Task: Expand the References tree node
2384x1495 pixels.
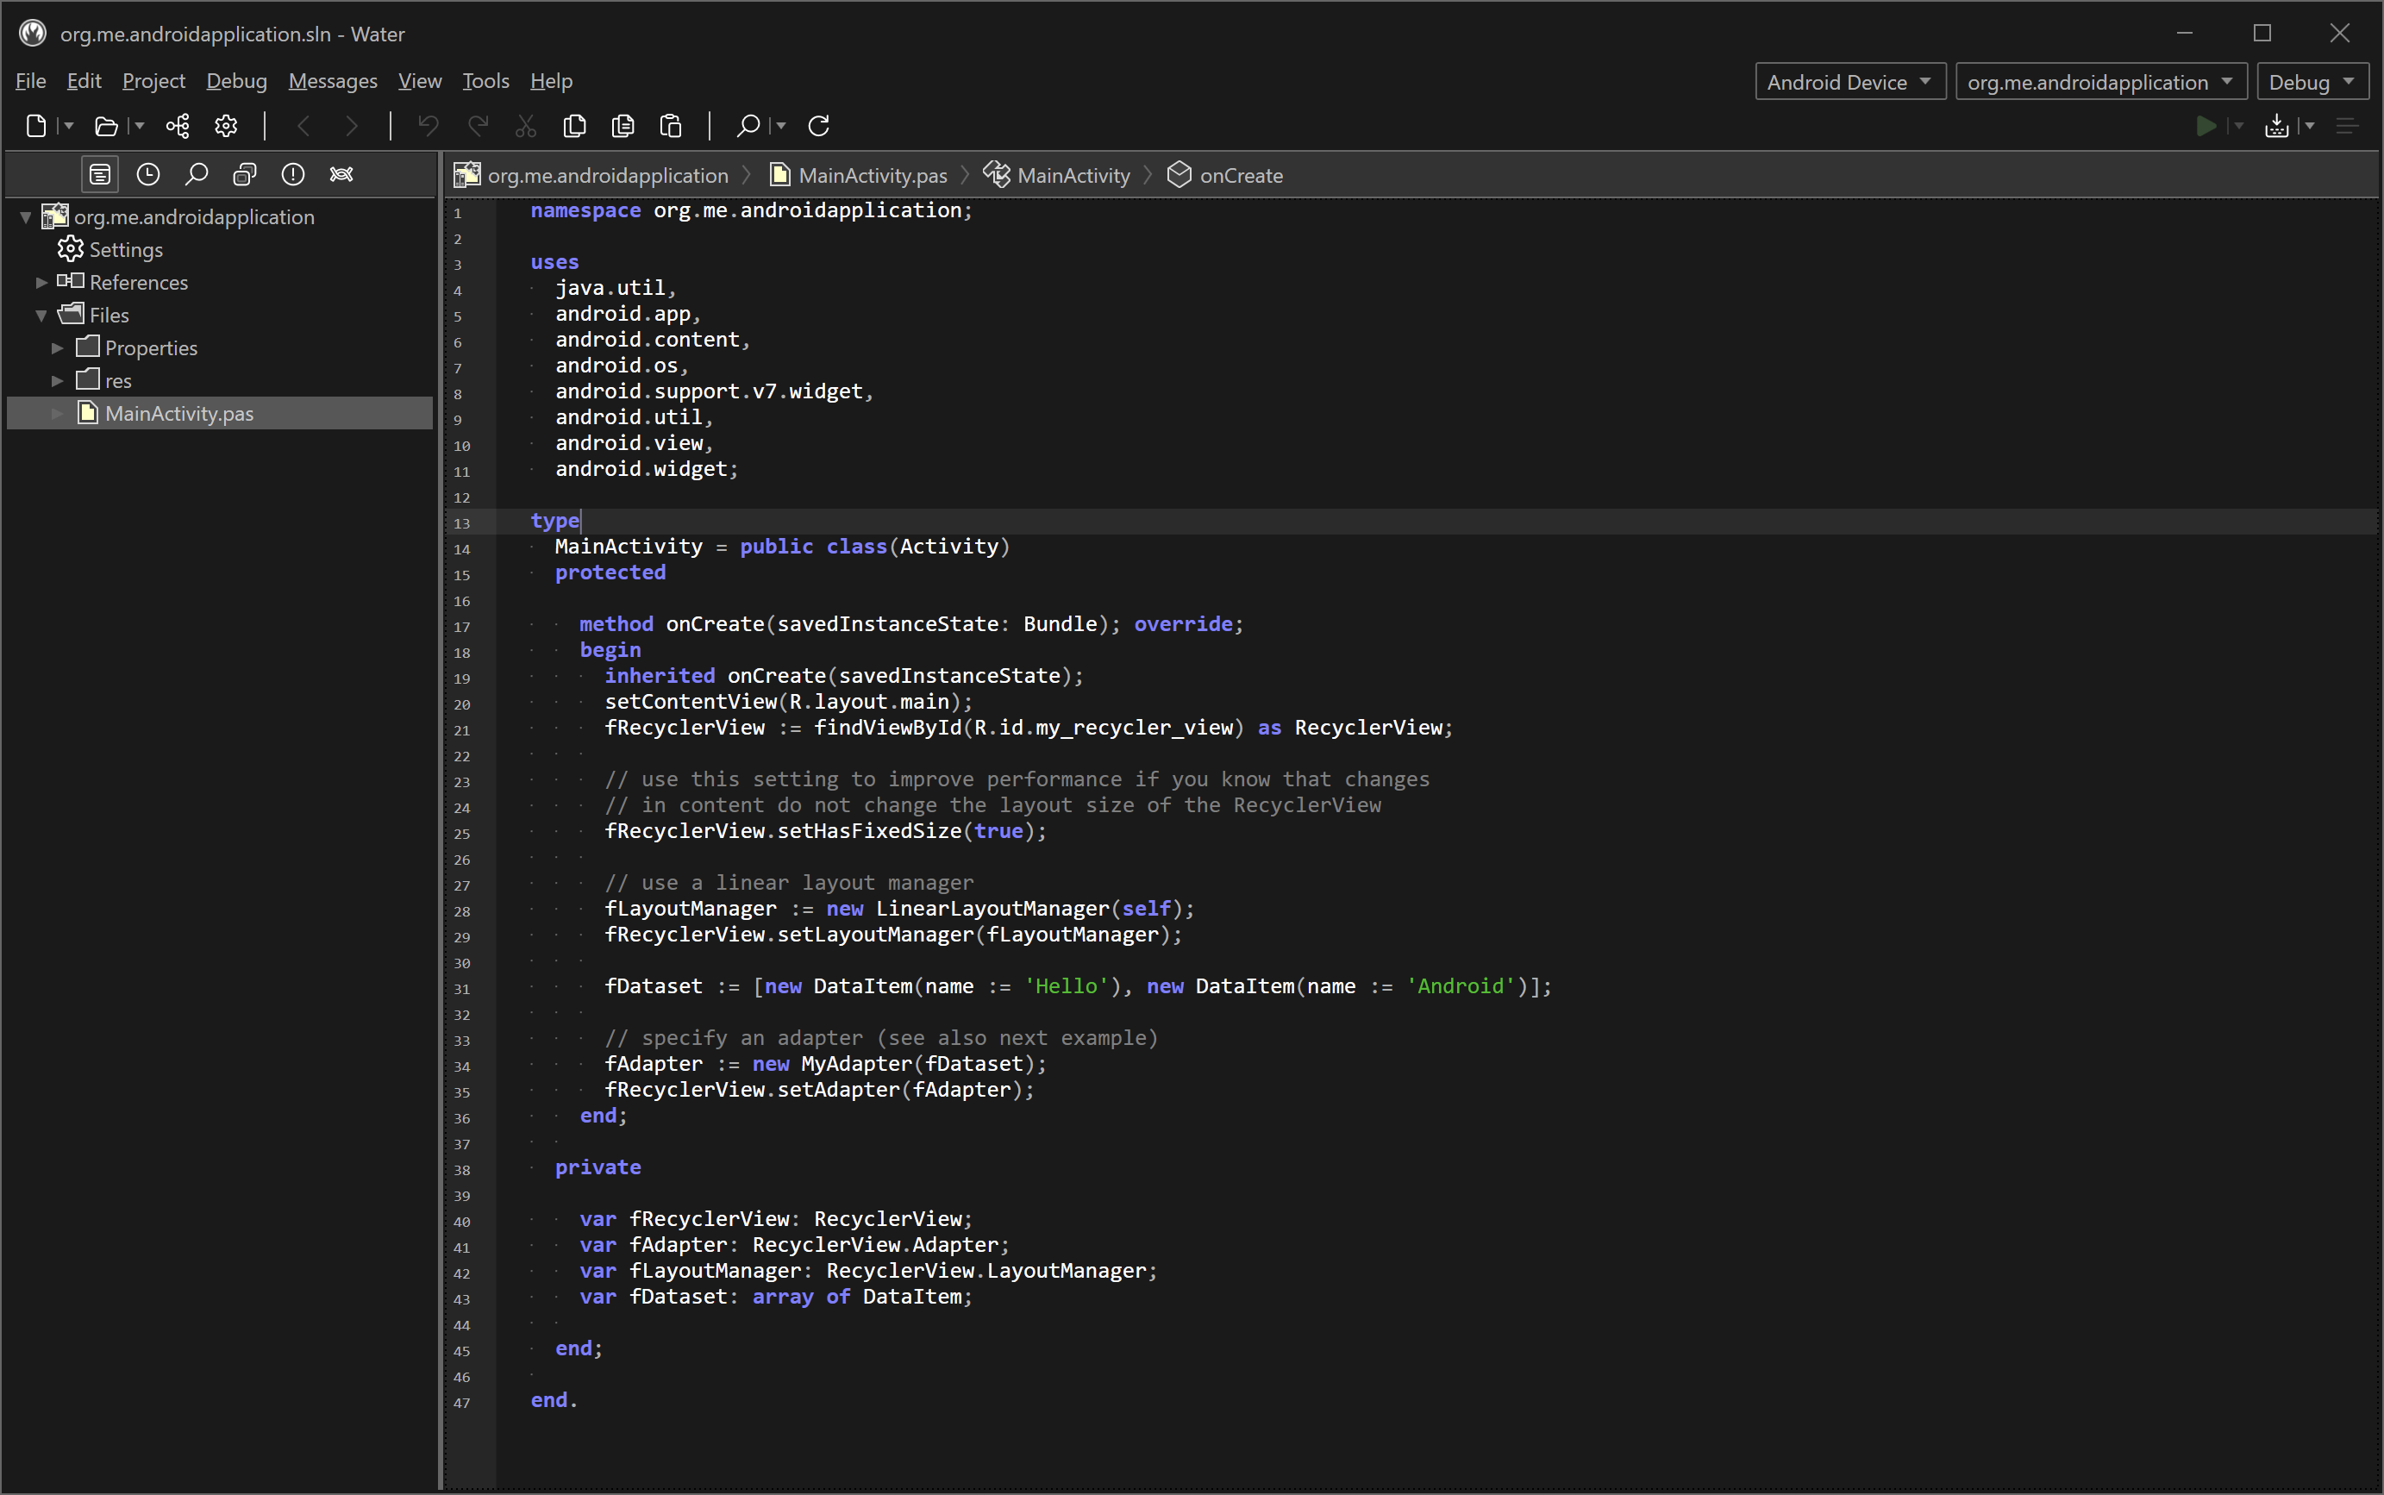Action: 41,283
